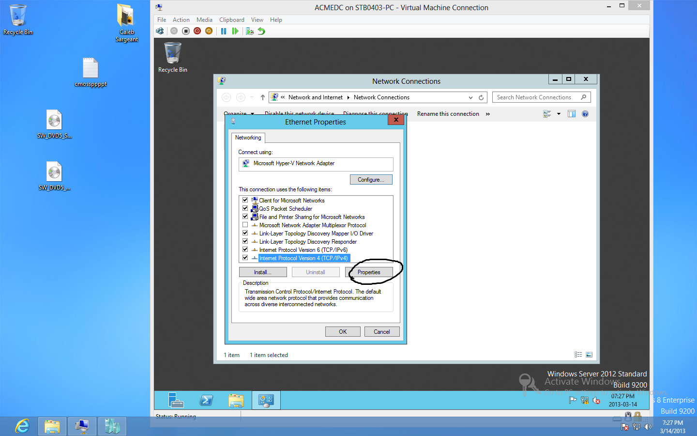Click the Snapshot toolbar icon
This screenshot has width=697, height=436.
click(x=250, y=31)
